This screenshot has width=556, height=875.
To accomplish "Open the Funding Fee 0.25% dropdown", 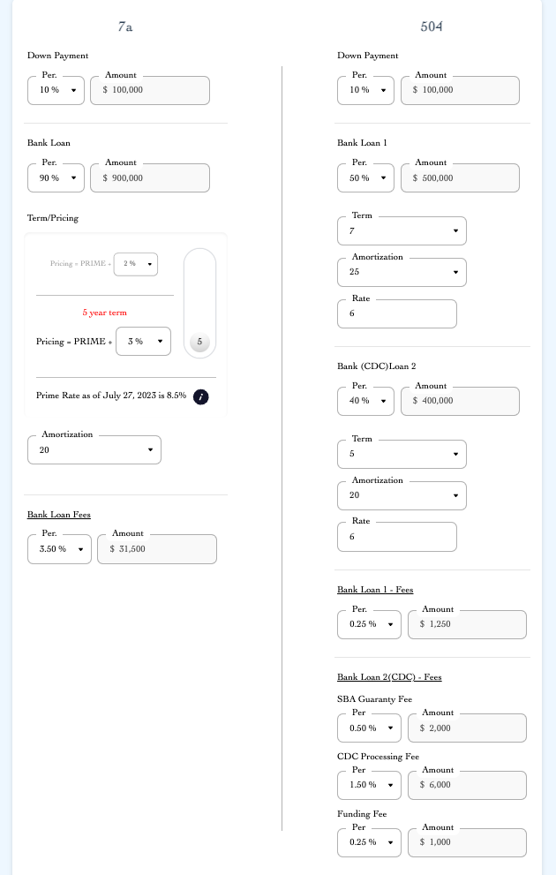I will coord(368,842).
